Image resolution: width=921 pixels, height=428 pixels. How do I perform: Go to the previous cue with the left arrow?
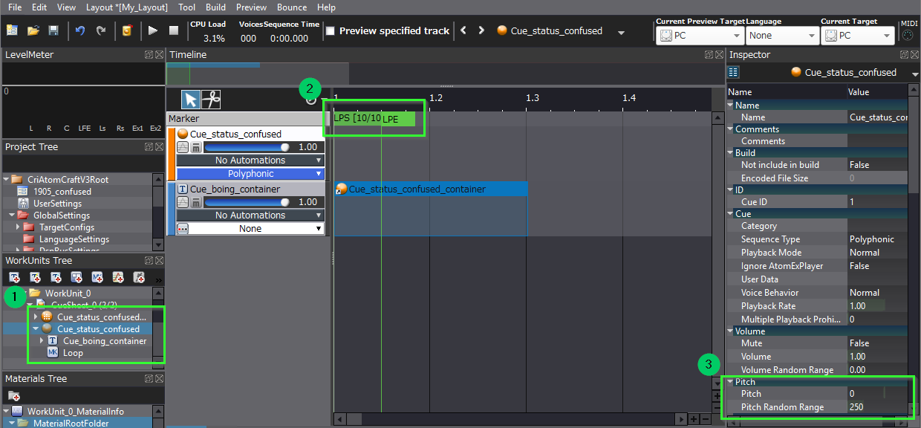coord(463,30)
